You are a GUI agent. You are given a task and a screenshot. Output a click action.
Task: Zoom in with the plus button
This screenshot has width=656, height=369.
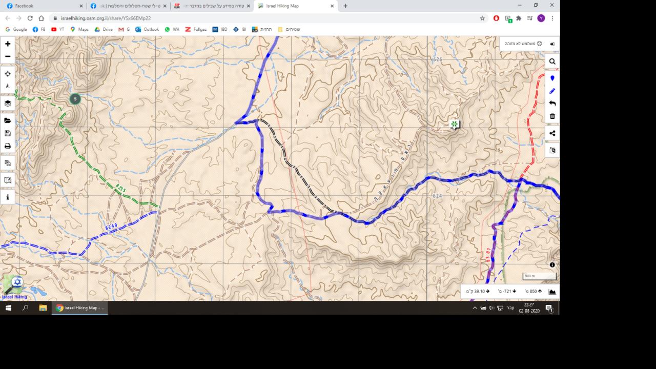8,44
